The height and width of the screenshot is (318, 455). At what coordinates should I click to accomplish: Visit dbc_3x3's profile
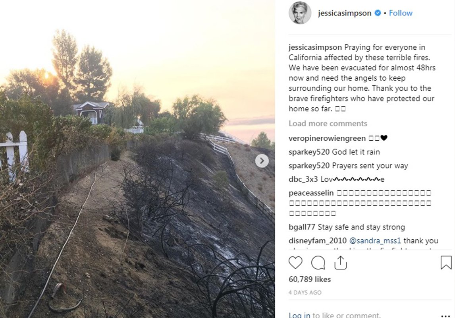tap(303, 179)
